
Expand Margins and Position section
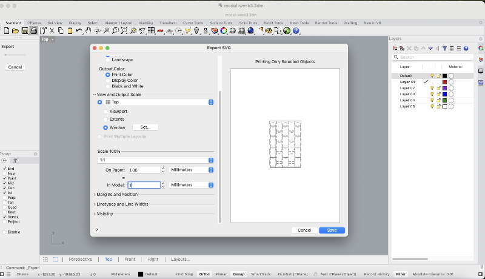(x=117, y=195)
